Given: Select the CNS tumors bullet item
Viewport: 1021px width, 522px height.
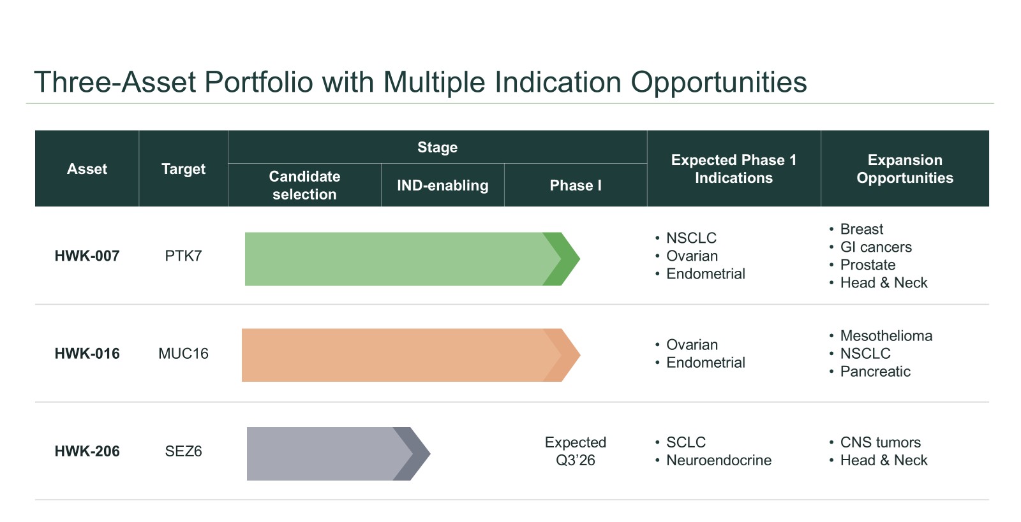Looking at the screenshot, I should click(x=880, y=442).
